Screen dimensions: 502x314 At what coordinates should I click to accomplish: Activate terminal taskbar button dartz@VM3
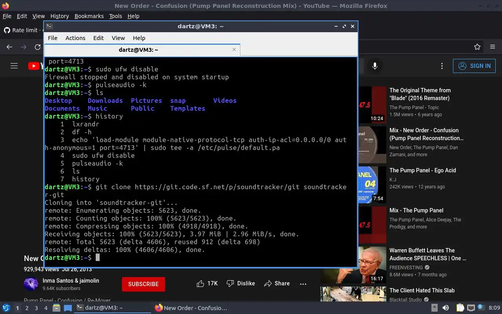coord(113,308)
